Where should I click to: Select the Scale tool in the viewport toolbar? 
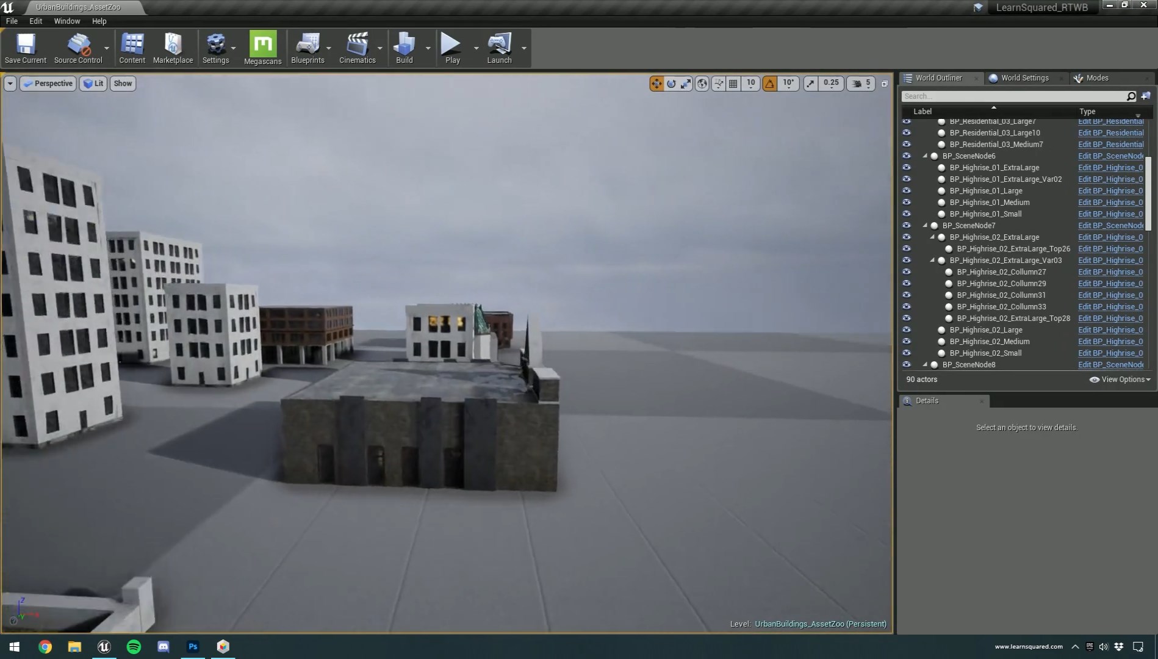pos(686,84)
